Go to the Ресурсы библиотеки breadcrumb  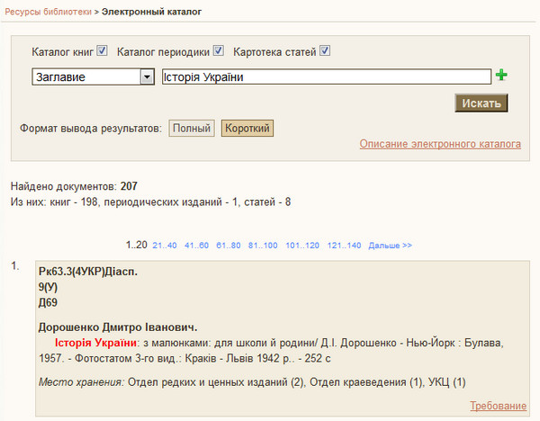pyautogui.click(x=48, y=12)
